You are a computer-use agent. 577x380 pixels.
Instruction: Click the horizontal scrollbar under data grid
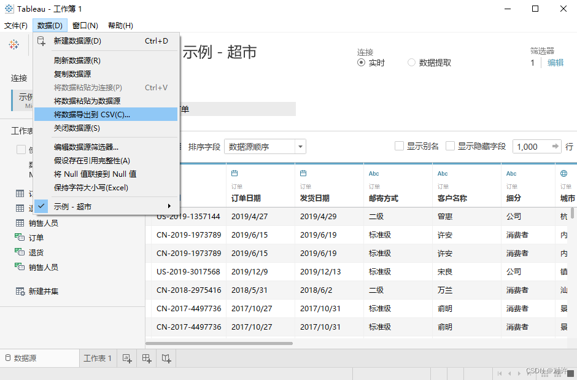click(219, 344)
